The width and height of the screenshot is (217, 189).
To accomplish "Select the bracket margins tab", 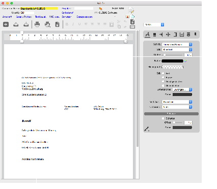I will pyautogui.click(x=175, y=35).
